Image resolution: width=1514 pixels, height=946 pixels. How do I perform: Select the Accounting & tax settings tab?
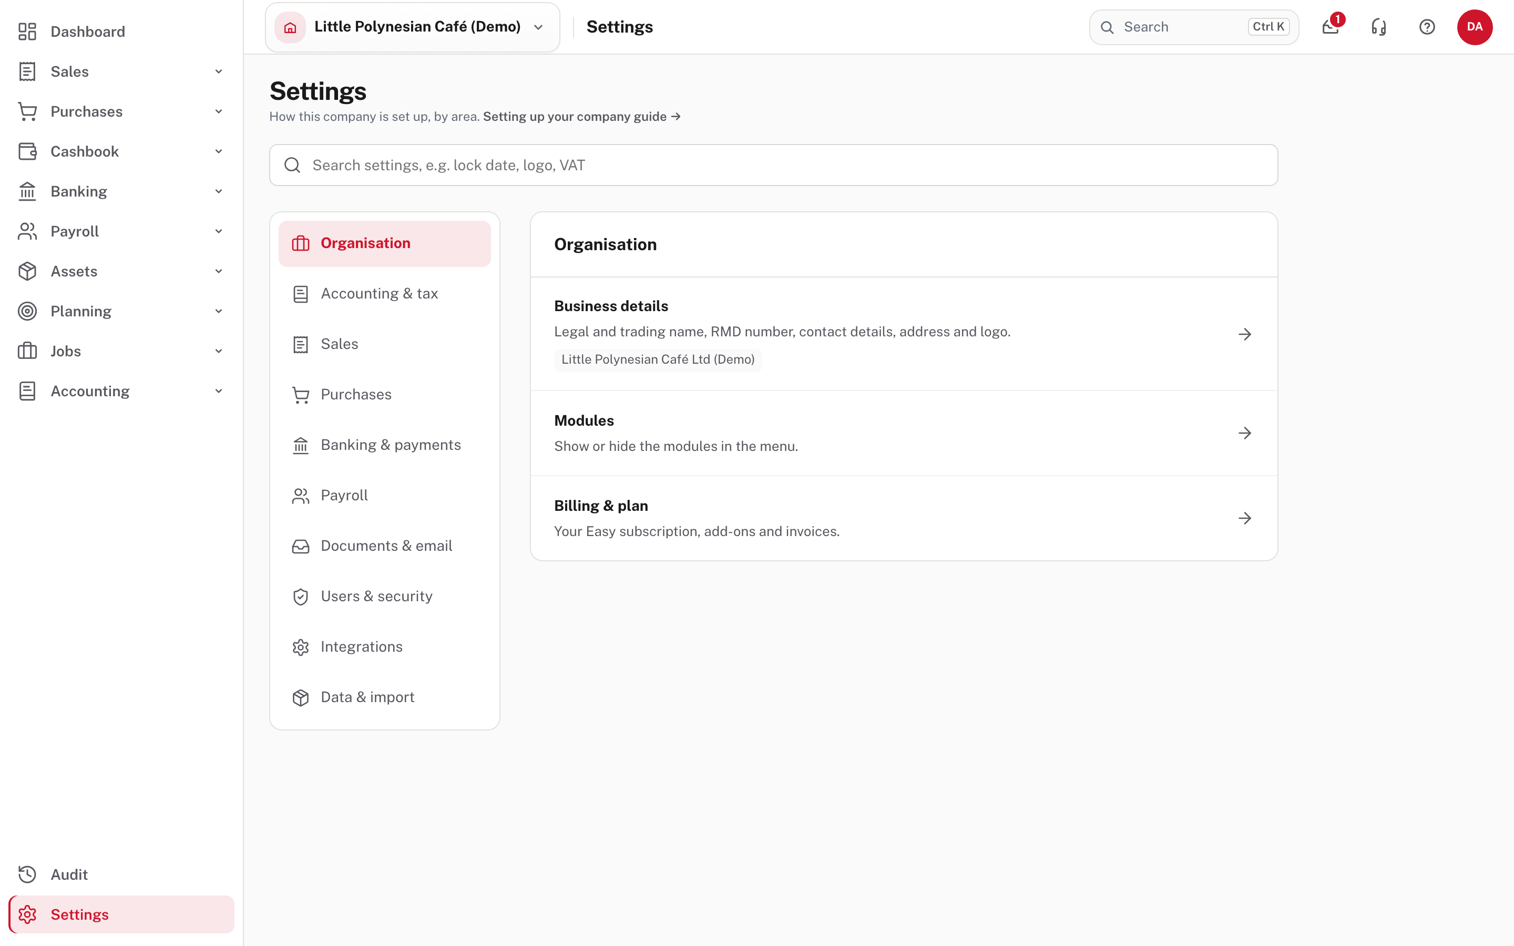coord(384,294)
